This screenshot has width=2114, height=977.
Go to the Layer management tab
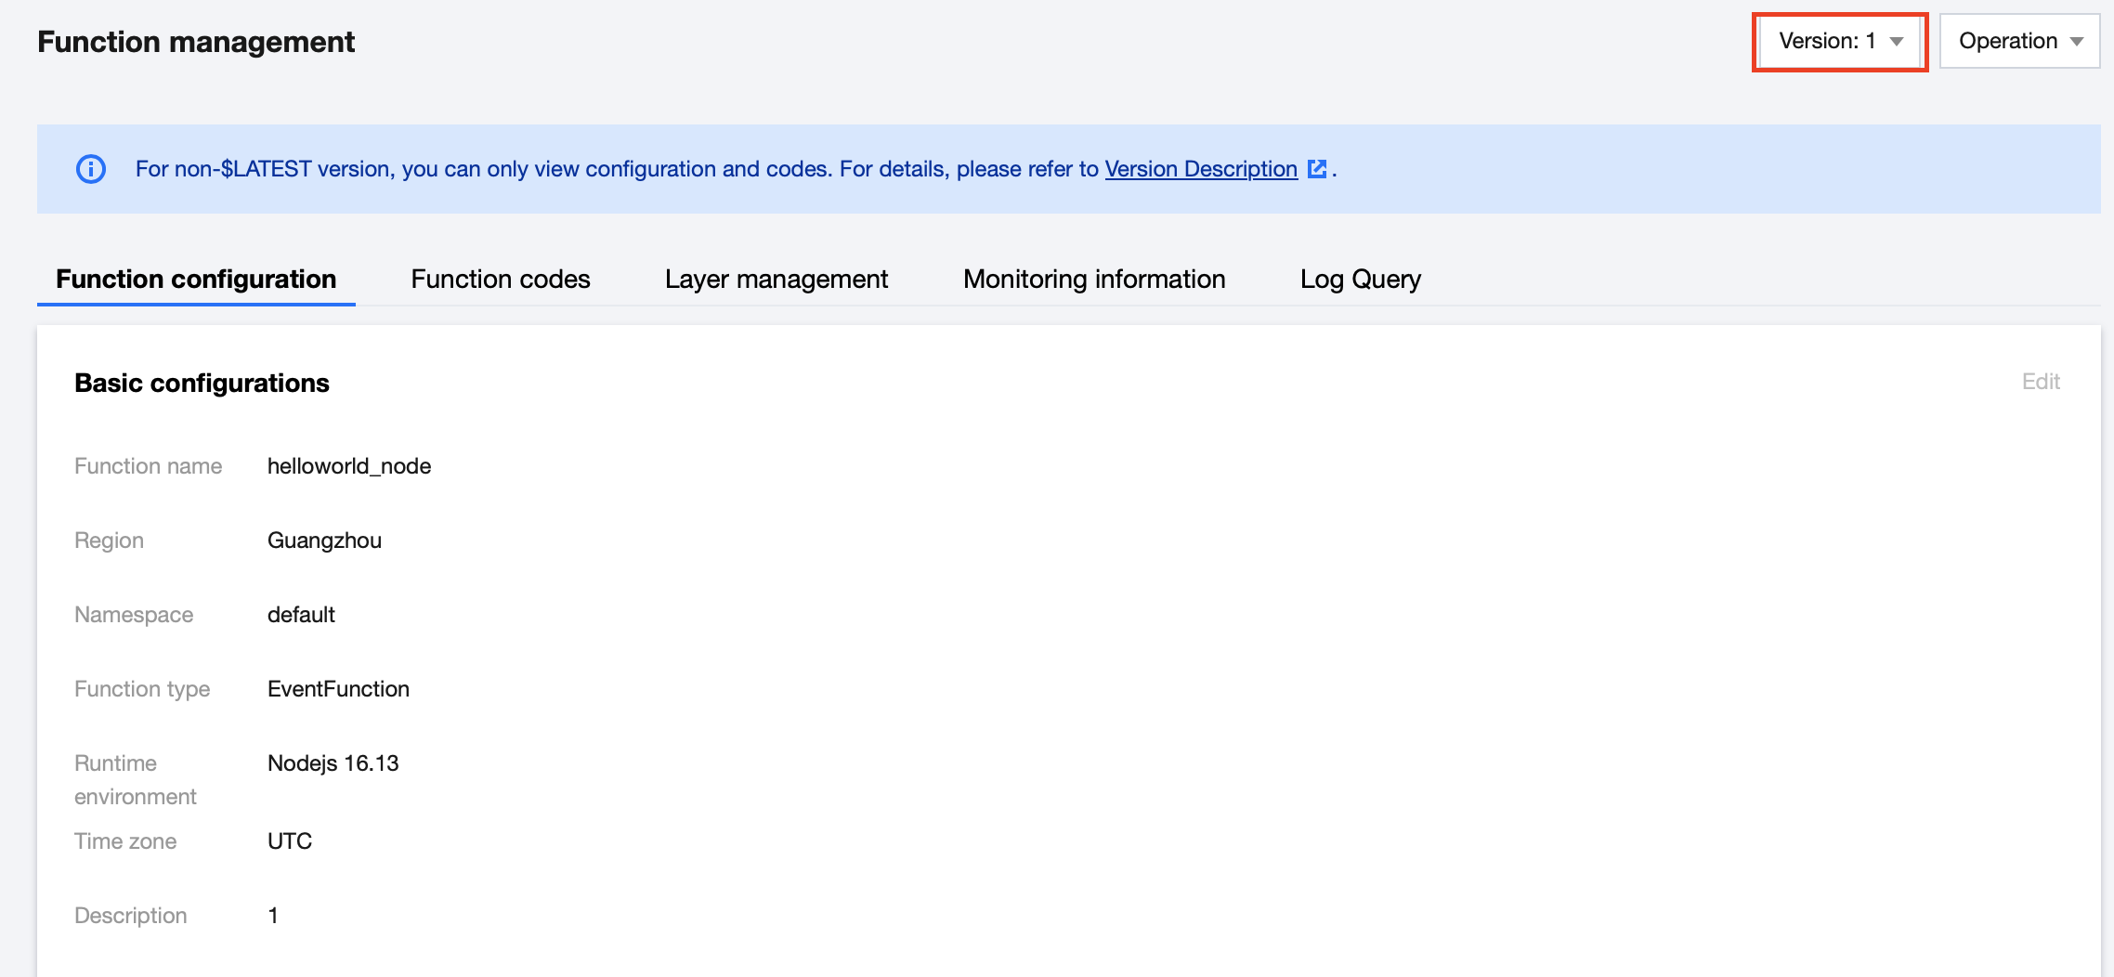coord(776,280)
